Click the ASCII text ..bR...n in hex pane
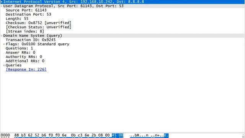 [139, 135]
